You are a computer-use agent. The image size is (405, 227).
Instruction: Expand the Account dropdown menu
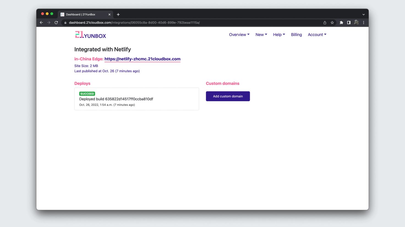pos(317,35)
